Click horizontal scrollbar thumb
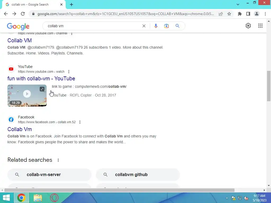Viewport: 271px width, 203px height. click(119, 190)
